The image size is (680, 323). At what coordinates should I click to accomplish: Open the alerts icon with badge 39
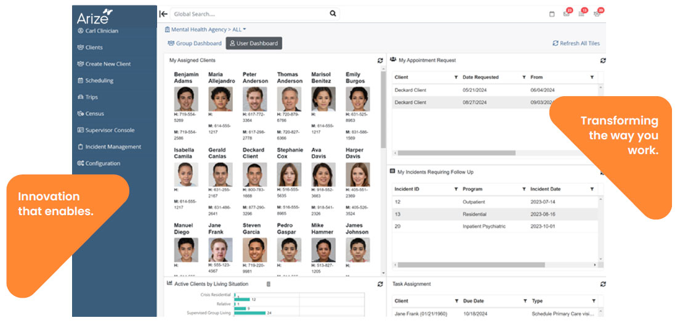597,14
